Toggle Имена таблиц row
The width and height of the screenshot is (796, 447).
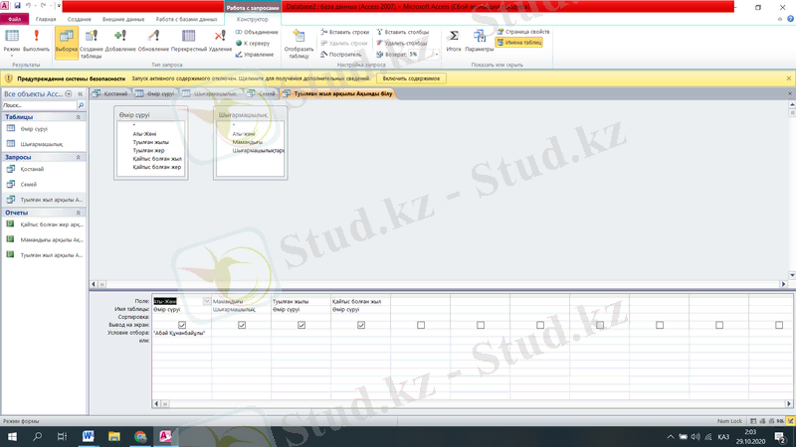[518, 43]
